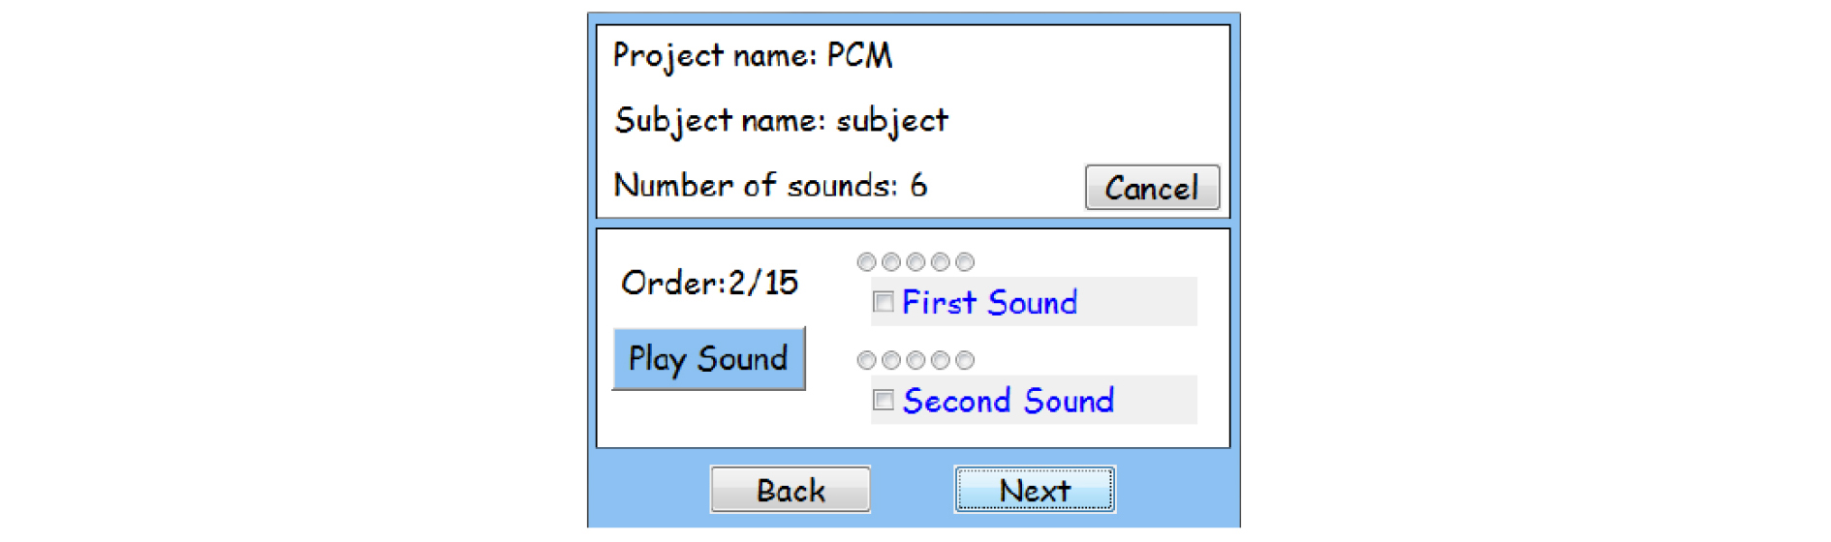
Task: Select the third radio button above Second Sound
Action: click(x=915, y=360)
